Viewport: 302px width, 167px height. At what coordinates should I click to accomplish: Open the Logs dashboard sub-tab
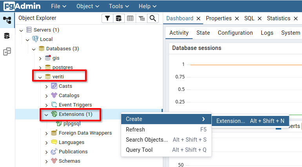(x=267, y=33)
